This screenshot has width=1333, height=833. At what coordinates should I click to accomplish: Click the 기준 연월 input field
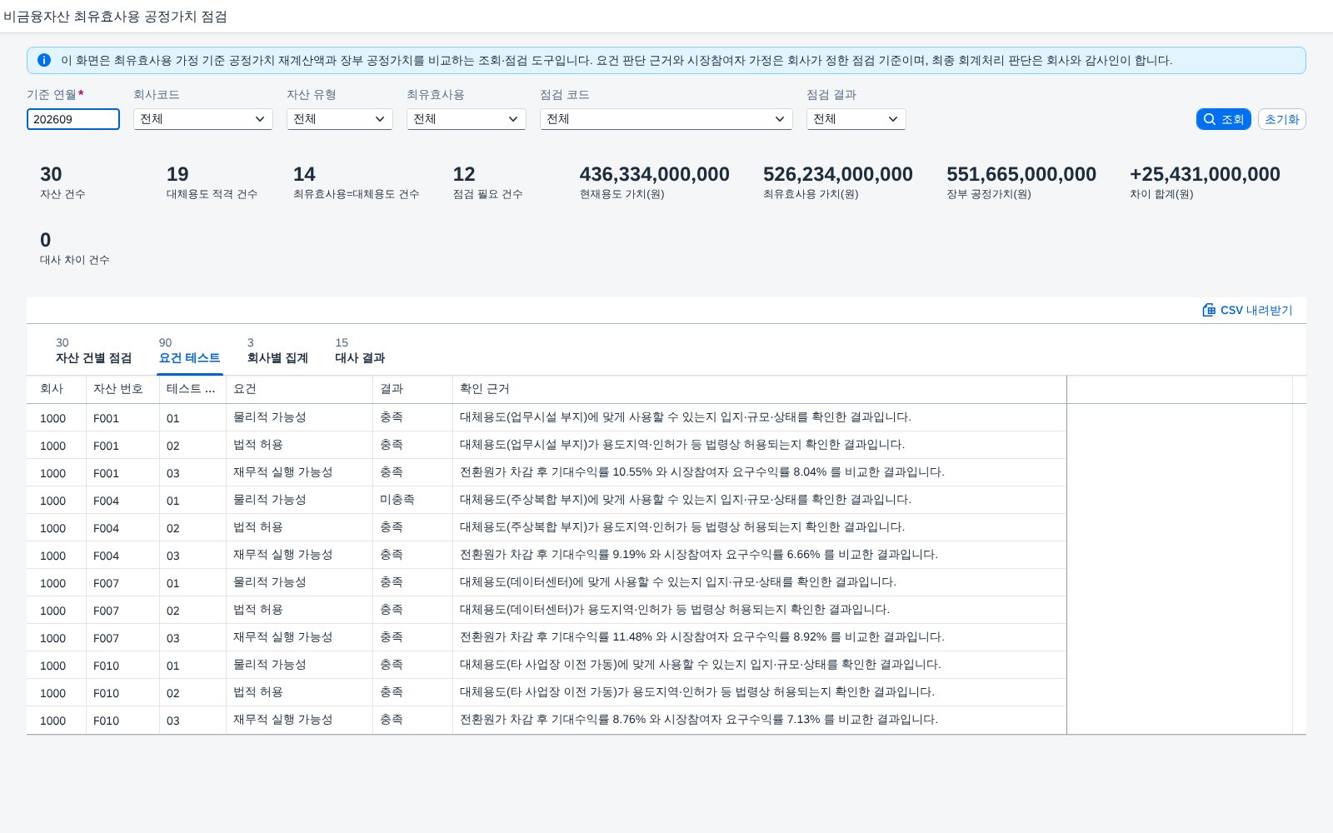click(x=73, y=119)
